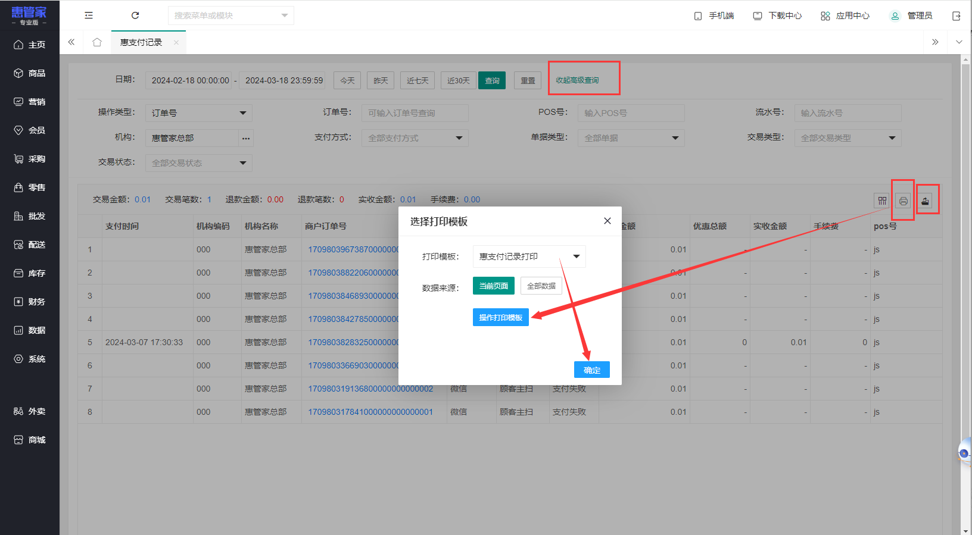Click the 操作打印模板 button
972x535 pixels.
tap(501, 317)
